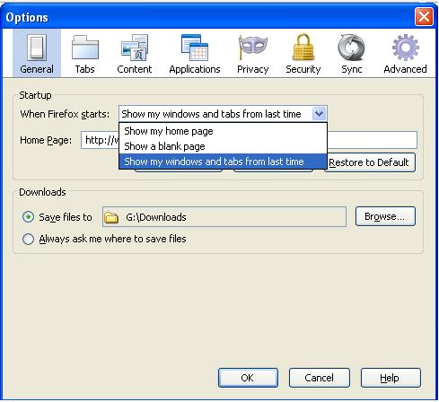439x402 pixels.
Task: Confirm settings with OK button
Action: click(248, 378)
